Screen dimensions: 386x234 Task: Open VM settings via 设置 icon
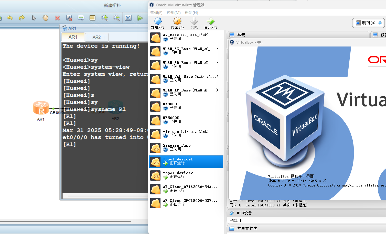point(177,23)
